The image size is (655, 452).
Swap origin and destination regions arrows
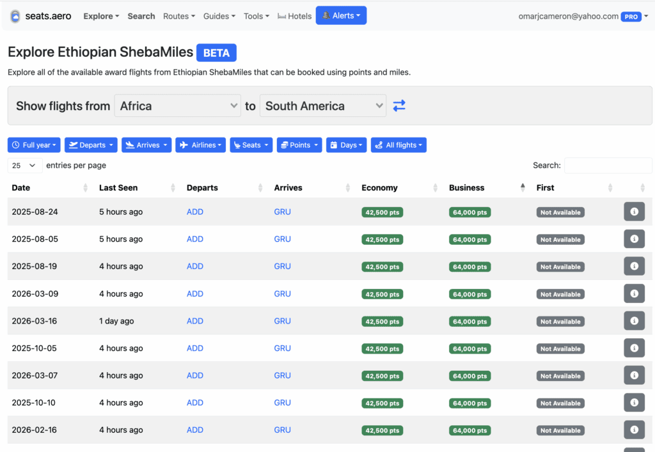tap(399, 106)
